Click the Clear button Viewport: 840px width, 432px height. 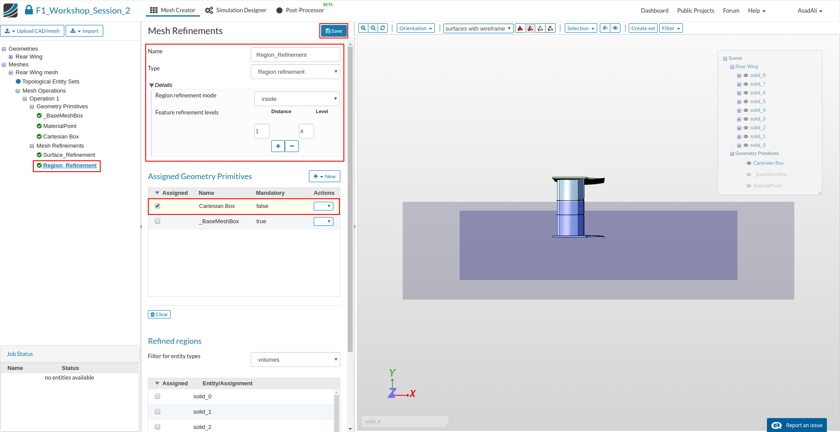pos(159,314)
